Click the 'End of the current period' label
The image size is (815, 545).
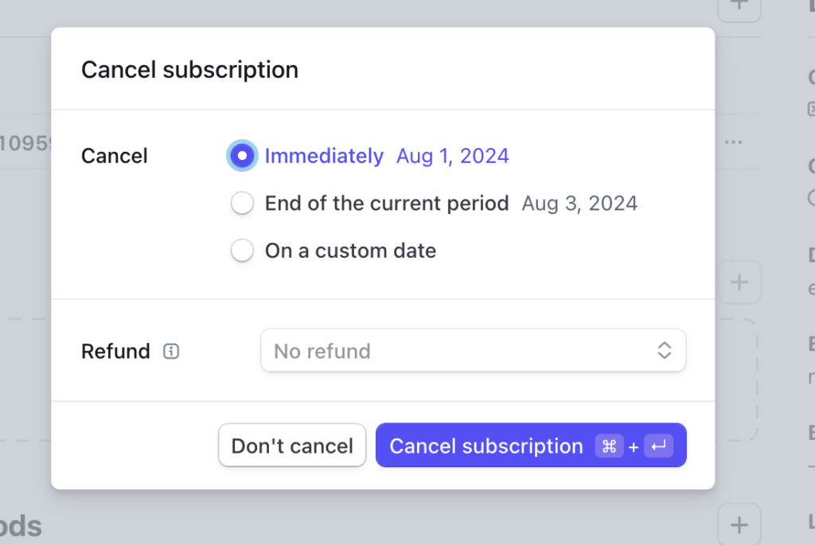coord(387,204)
